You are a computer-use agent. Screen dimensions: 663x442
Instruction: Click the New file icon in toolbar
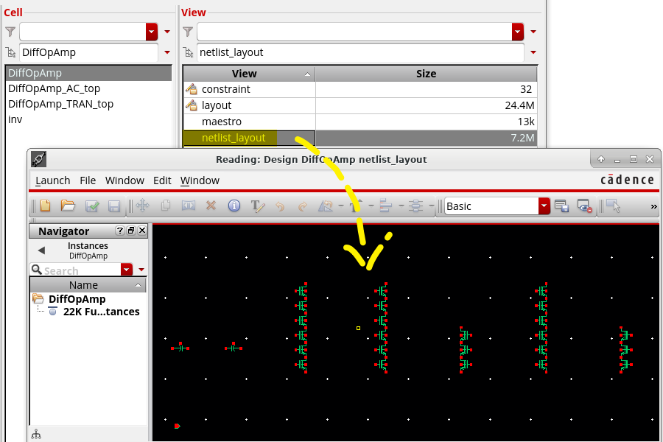(x=46, y=206)
